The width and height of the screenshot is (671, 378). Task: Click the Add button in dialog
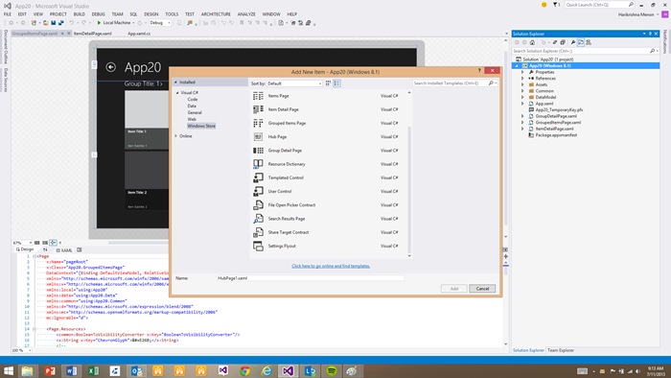coord(454,289)
